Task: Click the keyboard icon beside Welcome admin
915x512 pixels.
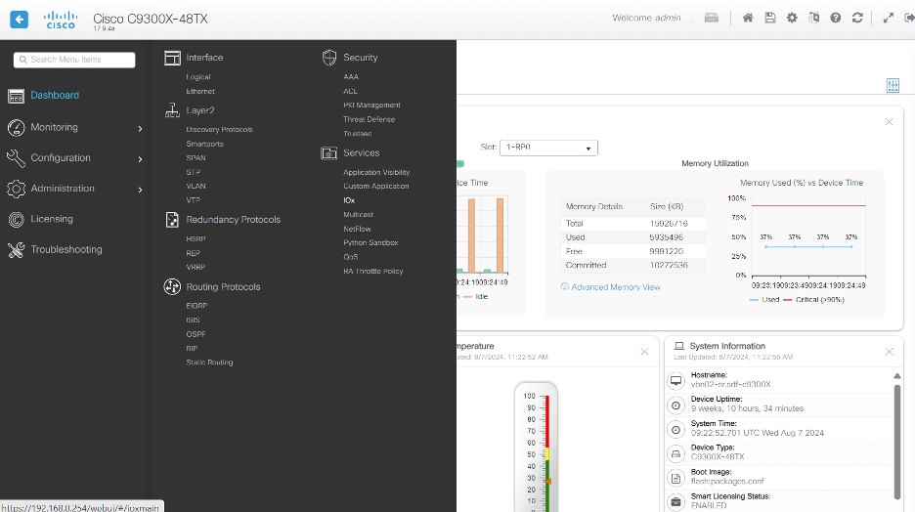Action: point(712,19)
